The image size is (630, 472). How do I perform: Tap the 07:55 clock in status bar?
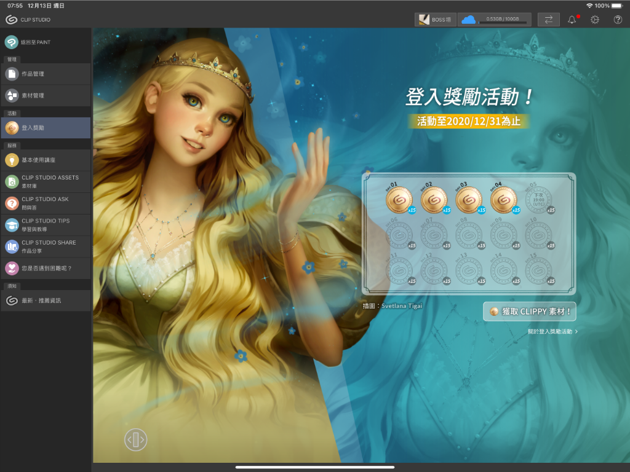15,6
